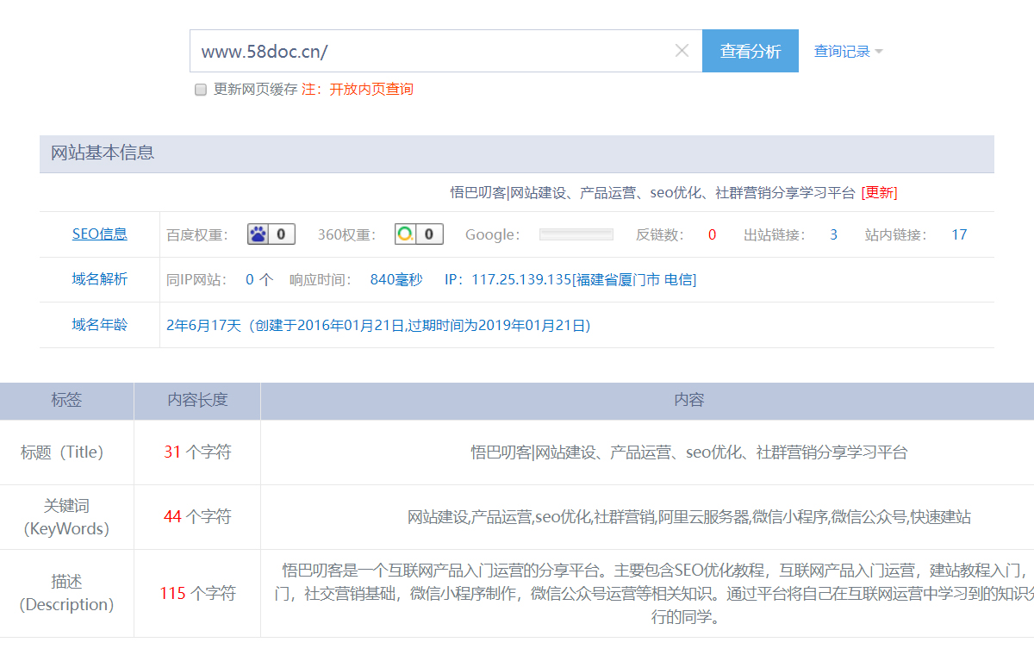Click the 标签 column header
The height and width of the screenshot is (655, 1034).
(x=66, y=400)
